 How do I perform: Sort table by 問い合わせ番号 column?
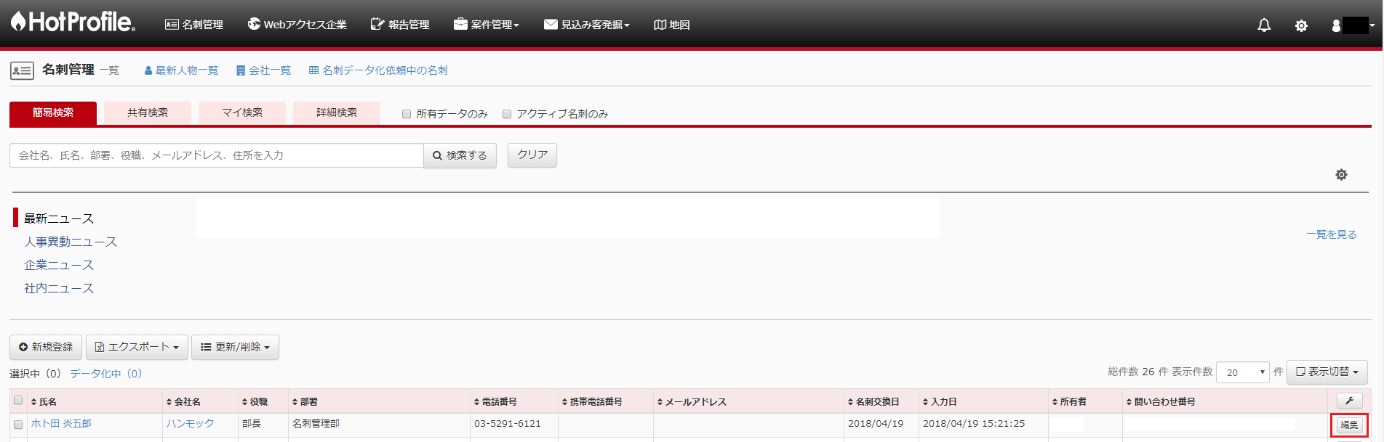[x=1161, y=401]
